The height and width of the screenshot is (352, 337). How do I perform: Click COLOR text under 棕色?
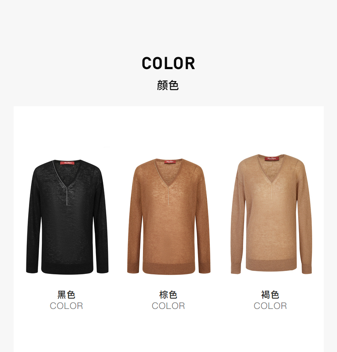168,306
